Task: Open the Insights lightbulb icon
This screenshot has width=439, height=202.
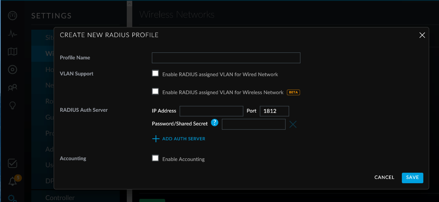Action: click(13, 105)
